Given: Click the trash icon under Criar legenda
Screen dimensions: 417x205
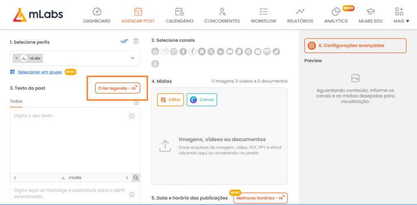Looking at the screenshot, I should tap(136, 102).
